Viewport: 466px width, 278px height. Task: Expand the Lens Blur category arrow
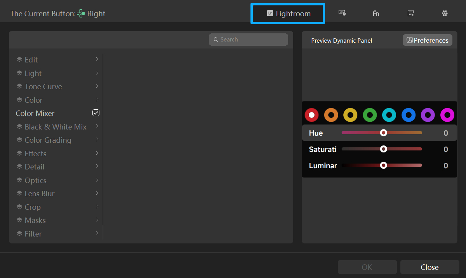pos(97,193)
